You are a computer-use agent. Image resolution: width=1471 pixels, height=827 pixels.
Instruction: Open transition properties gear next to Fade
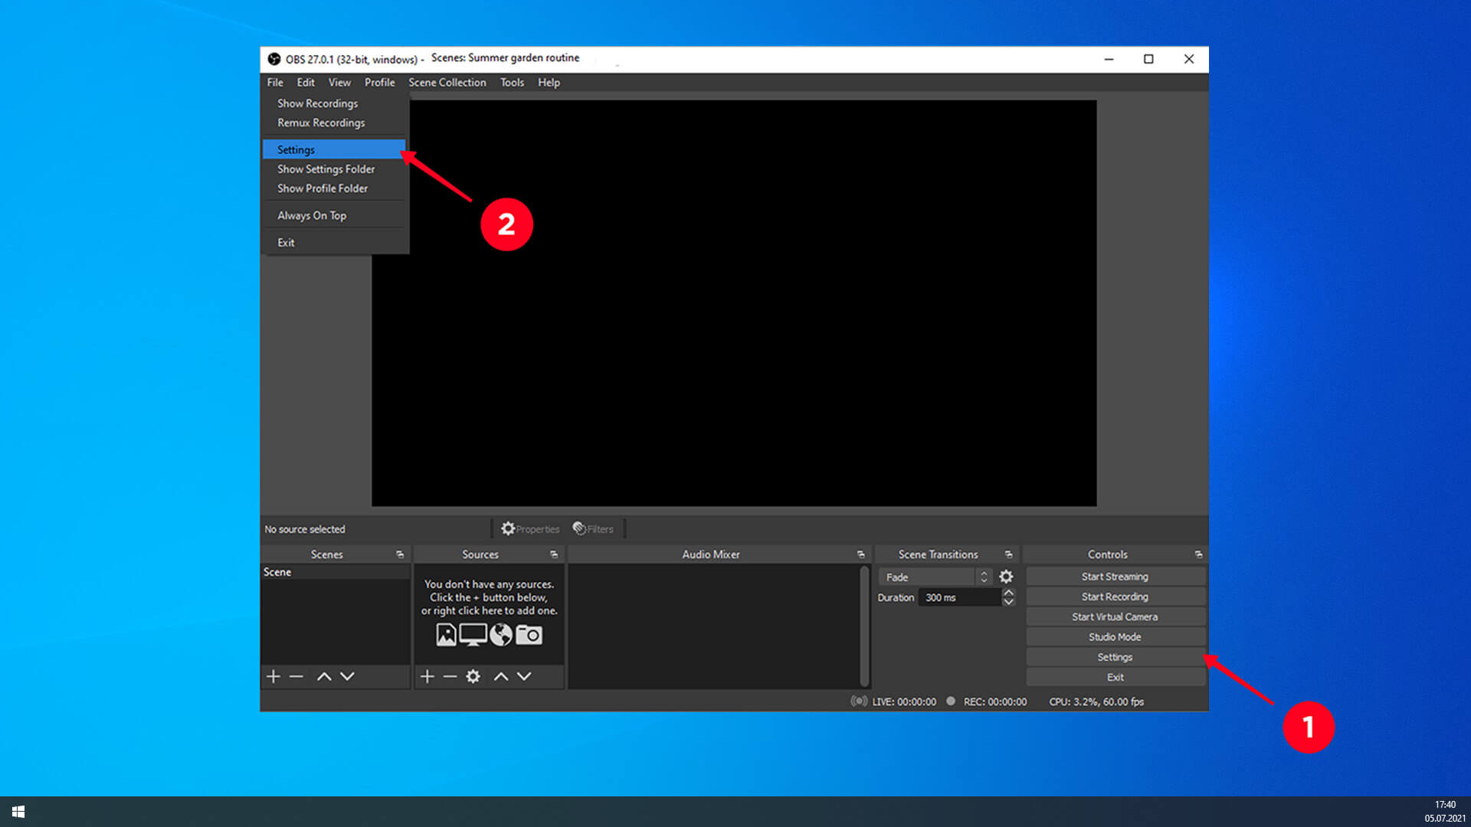pos(1006,577)
